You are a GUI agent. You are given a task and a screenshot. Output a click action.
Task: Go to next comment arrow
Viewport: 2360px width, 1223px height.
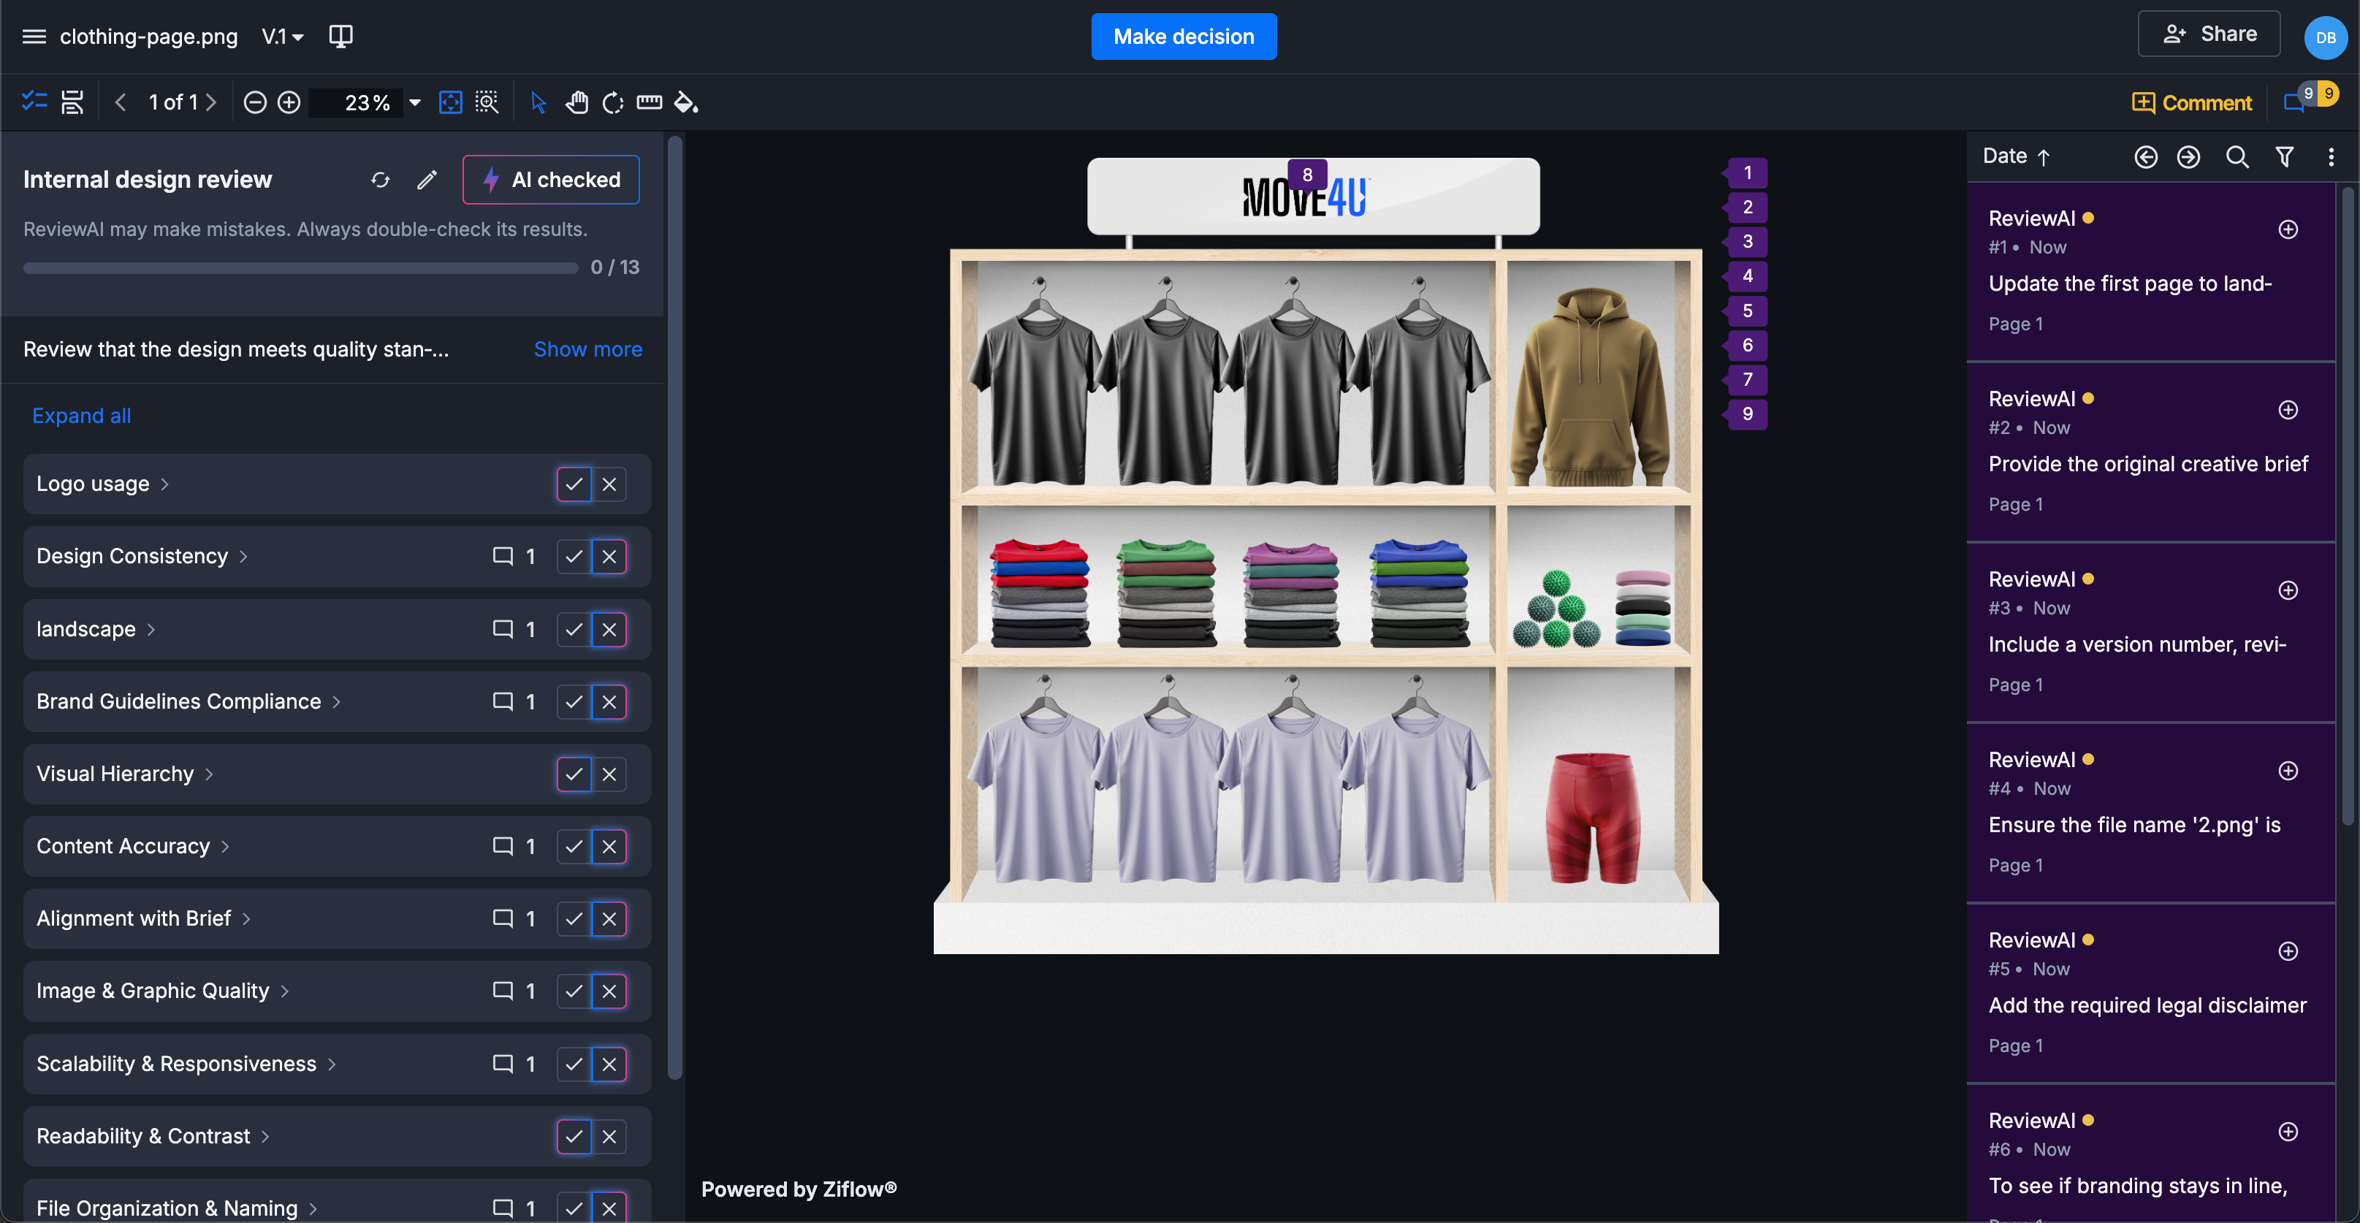2189,156
